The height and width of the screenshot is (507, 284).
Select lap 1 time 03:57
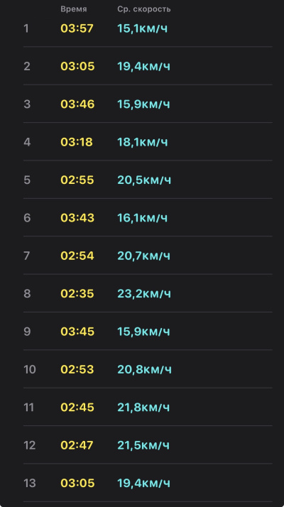tap(77, 29)
